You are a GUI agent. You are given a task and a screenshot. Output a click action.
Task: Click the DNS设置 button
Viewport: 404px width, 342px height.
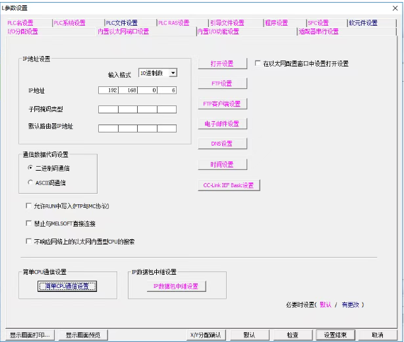click(222, 144)
